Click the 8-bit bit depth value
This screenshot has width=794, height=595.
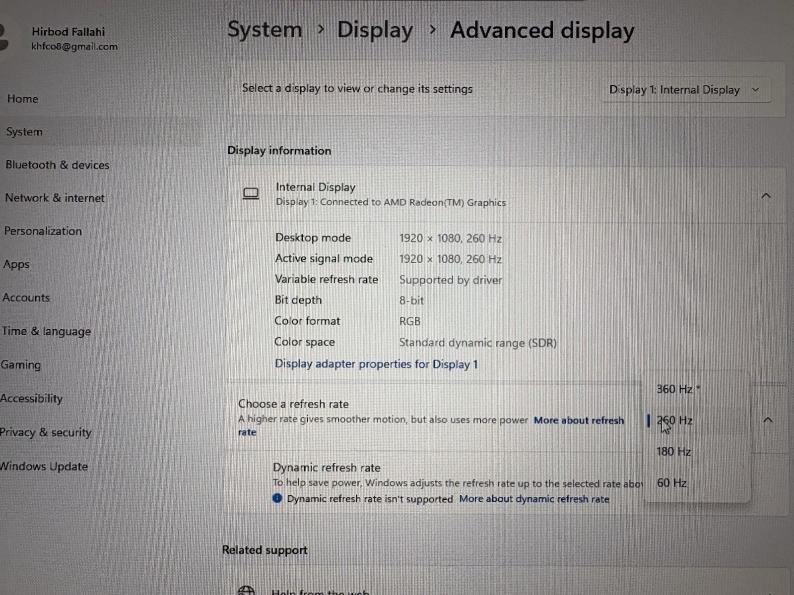tap(411, 300)
